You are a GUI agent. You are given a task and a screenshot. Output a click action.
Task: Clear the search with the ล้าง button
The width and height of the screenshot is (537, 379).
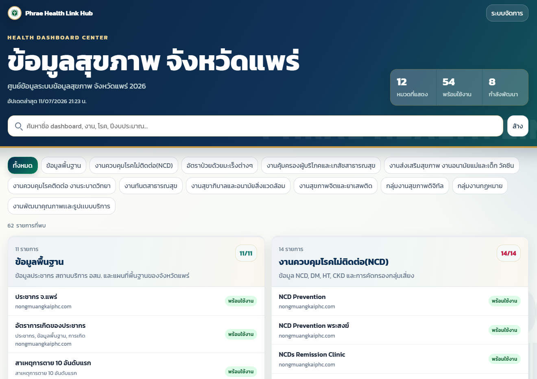pos(517,126)
